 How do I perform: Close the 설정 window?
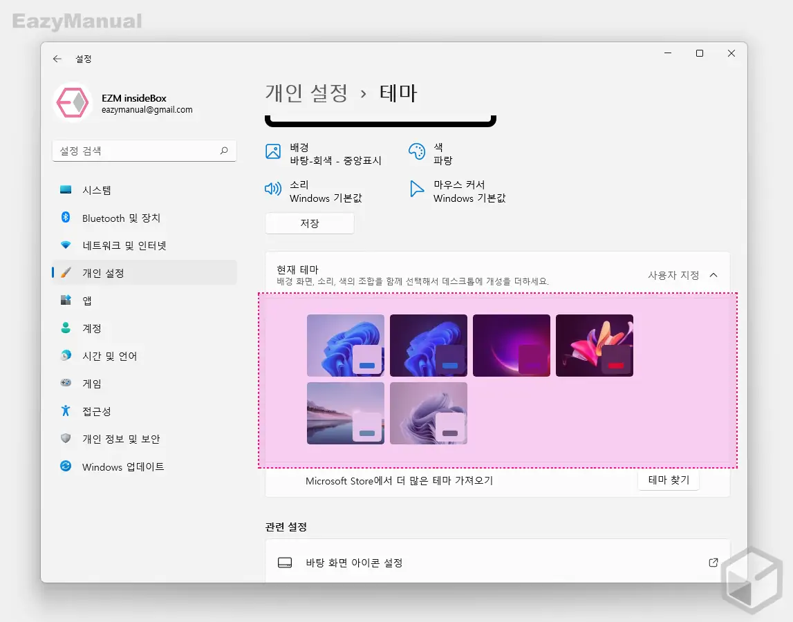(x=731, y=53)
